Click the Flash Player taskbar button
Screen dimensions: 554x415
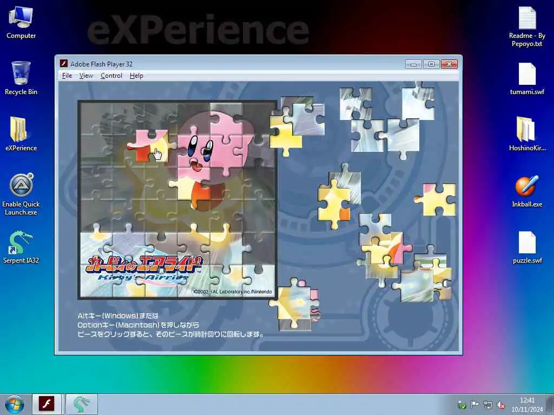[x=47, y=404]
